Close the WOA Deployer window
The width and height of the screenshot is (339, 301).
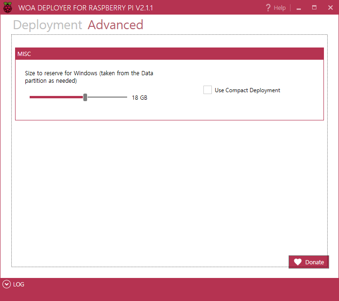point(331,8)
